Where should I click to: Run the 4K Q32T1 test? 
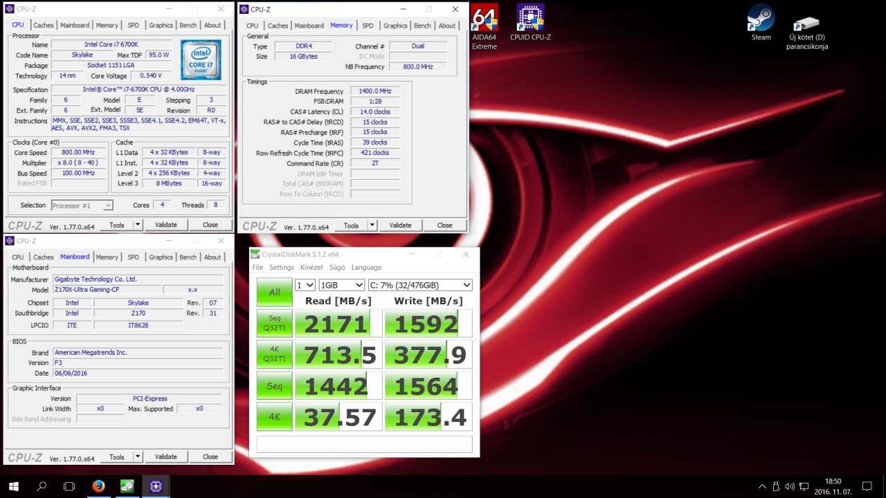(275, 354)
